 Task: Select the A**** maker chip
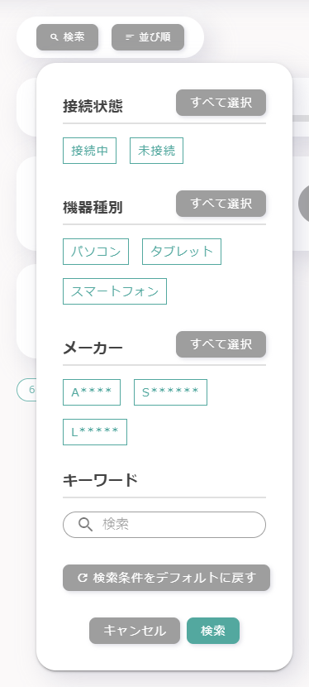pyautogui.click(x=92, y=392)
